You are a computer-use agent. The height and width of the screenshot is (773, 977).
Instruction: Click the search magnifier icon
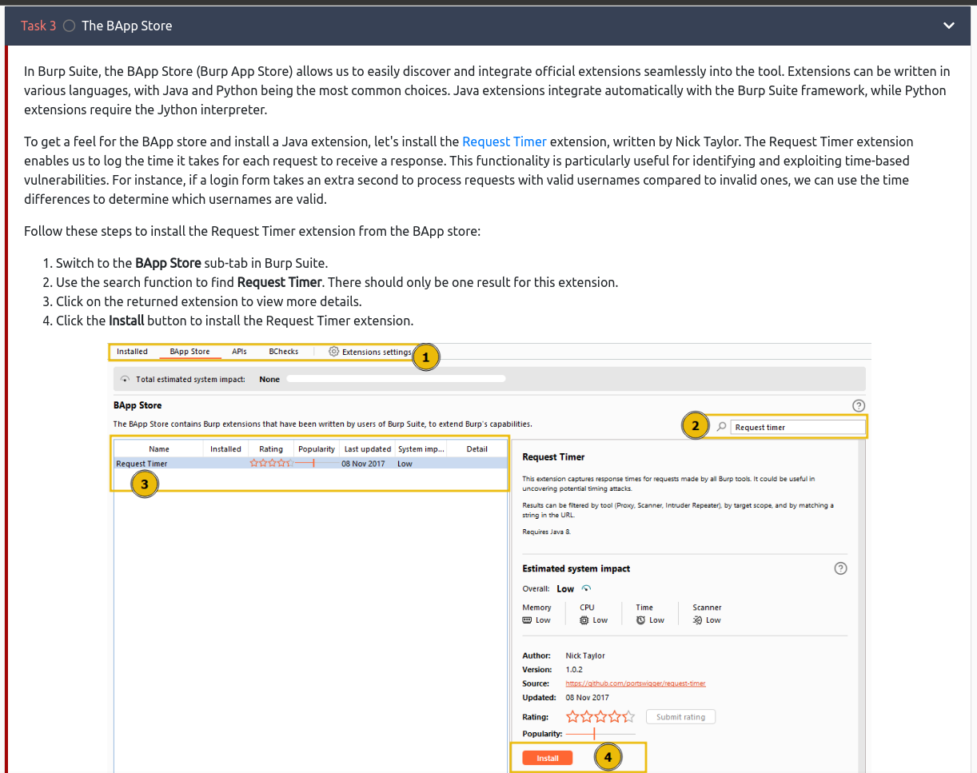point(721,427)
